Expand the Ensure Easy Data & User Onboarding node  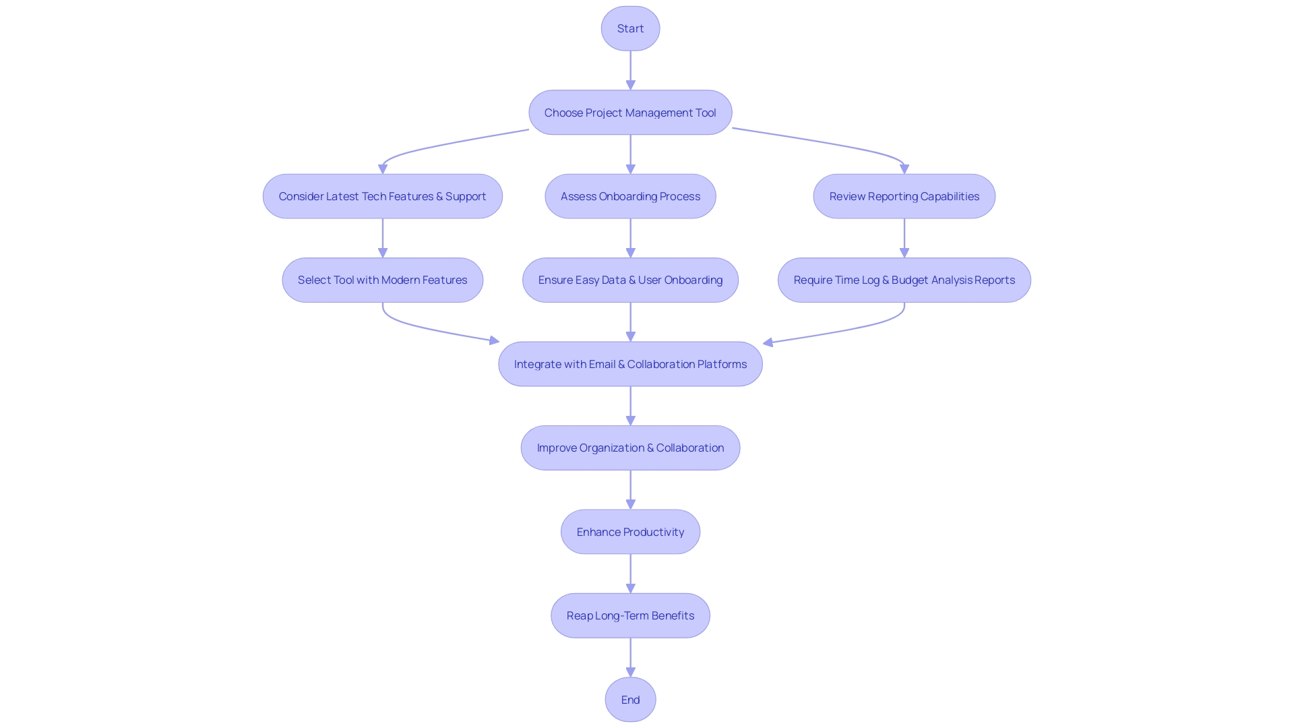(630, 280)
